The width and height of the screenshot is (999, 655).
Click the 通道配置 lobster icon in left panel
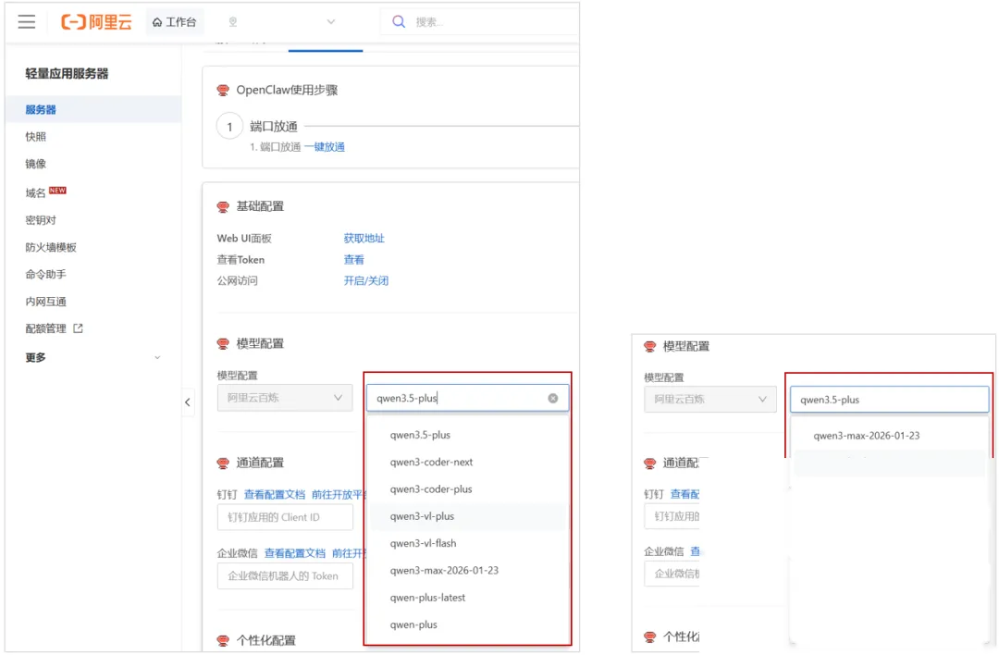coord(223,463)
